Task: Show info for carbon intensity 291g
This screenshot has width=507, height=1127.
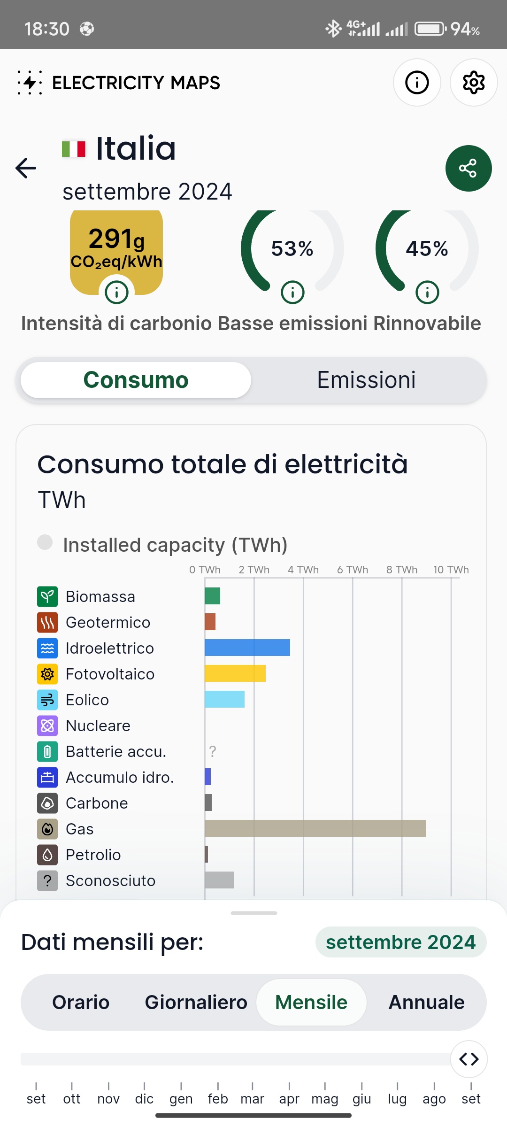Action: (x=116, y=293)
